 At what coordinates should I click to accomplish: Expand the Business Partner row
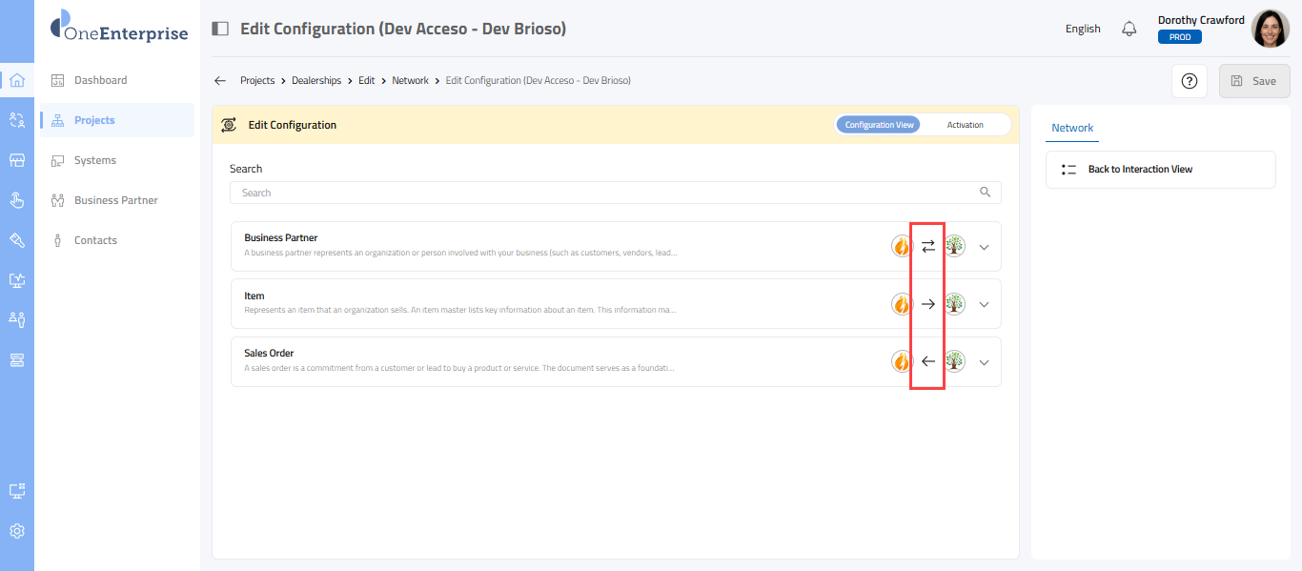[x=985, y=247]
